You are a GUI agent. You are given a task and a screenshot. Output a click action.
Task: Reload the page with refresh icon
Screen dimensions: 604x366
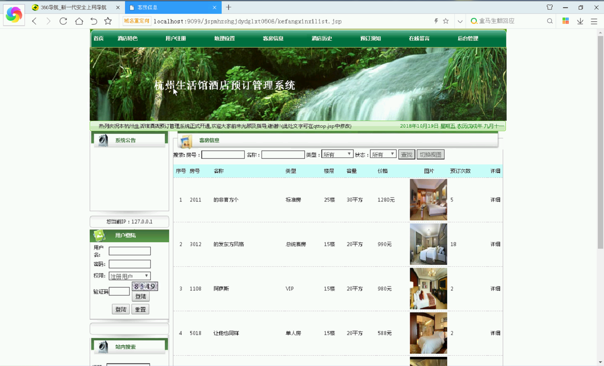click(63, 21)
